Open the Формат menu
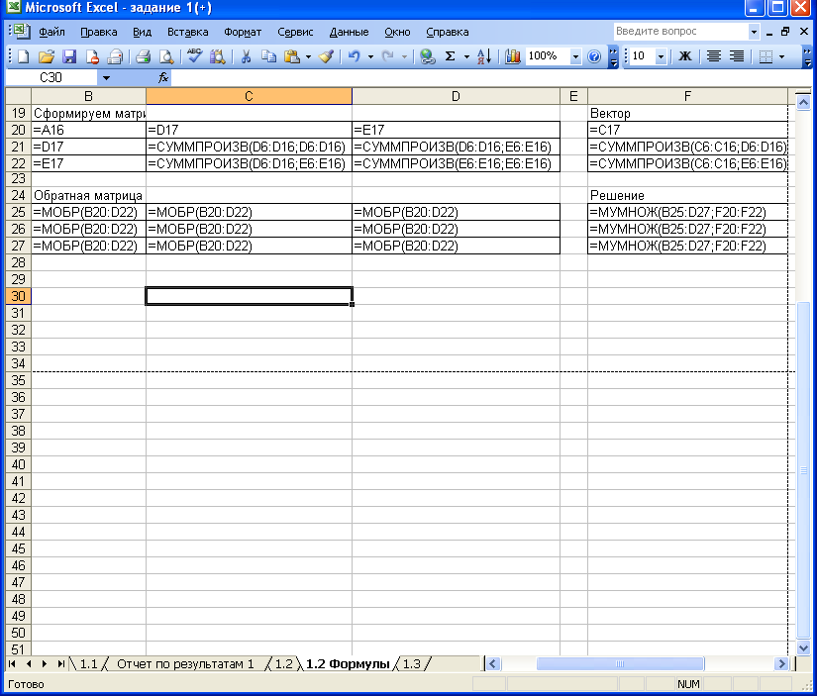This screenshot has height=696, width=817. point(243,32)
